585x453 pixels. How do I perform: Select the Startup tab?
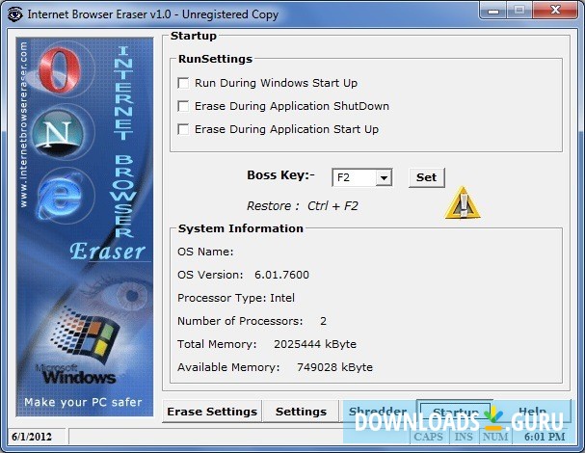[456, 412]
